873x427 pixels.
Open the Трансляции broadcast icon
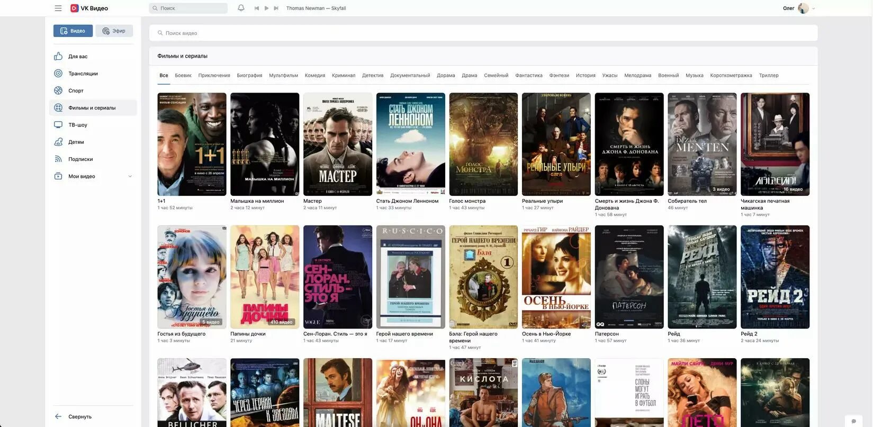tap(58, 74)
